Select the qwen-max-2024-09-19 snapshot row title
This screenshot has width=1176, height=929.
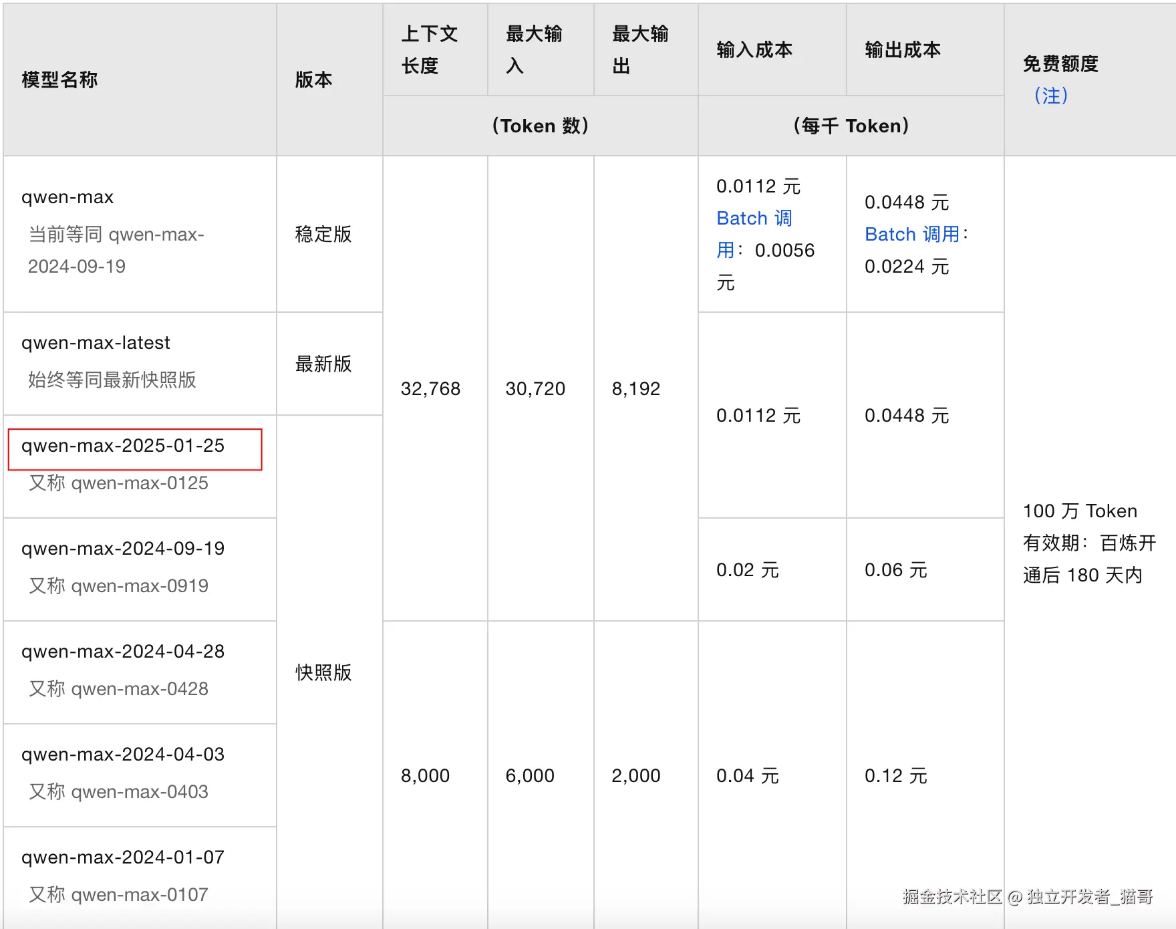pyautogui.click(x=123, y=549)
